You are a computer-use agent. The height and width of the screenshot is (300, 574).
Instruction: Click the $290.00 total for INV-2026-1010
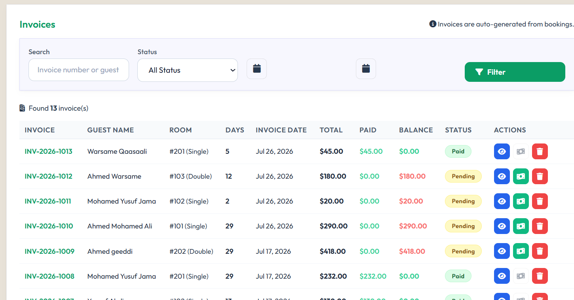[334, 226]
